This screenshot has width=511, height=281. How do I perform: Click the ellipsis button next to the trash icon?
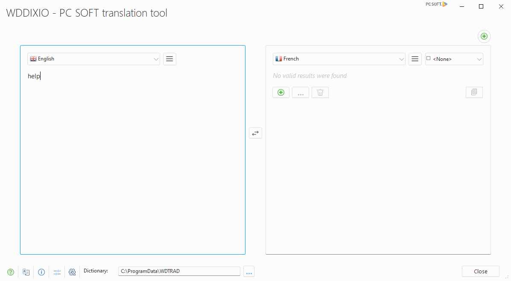coord(301,92)
